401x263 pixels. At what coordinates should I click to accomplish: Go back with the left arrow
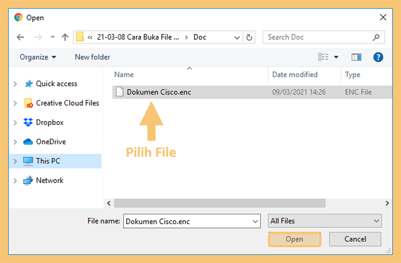tap(20, 37)
